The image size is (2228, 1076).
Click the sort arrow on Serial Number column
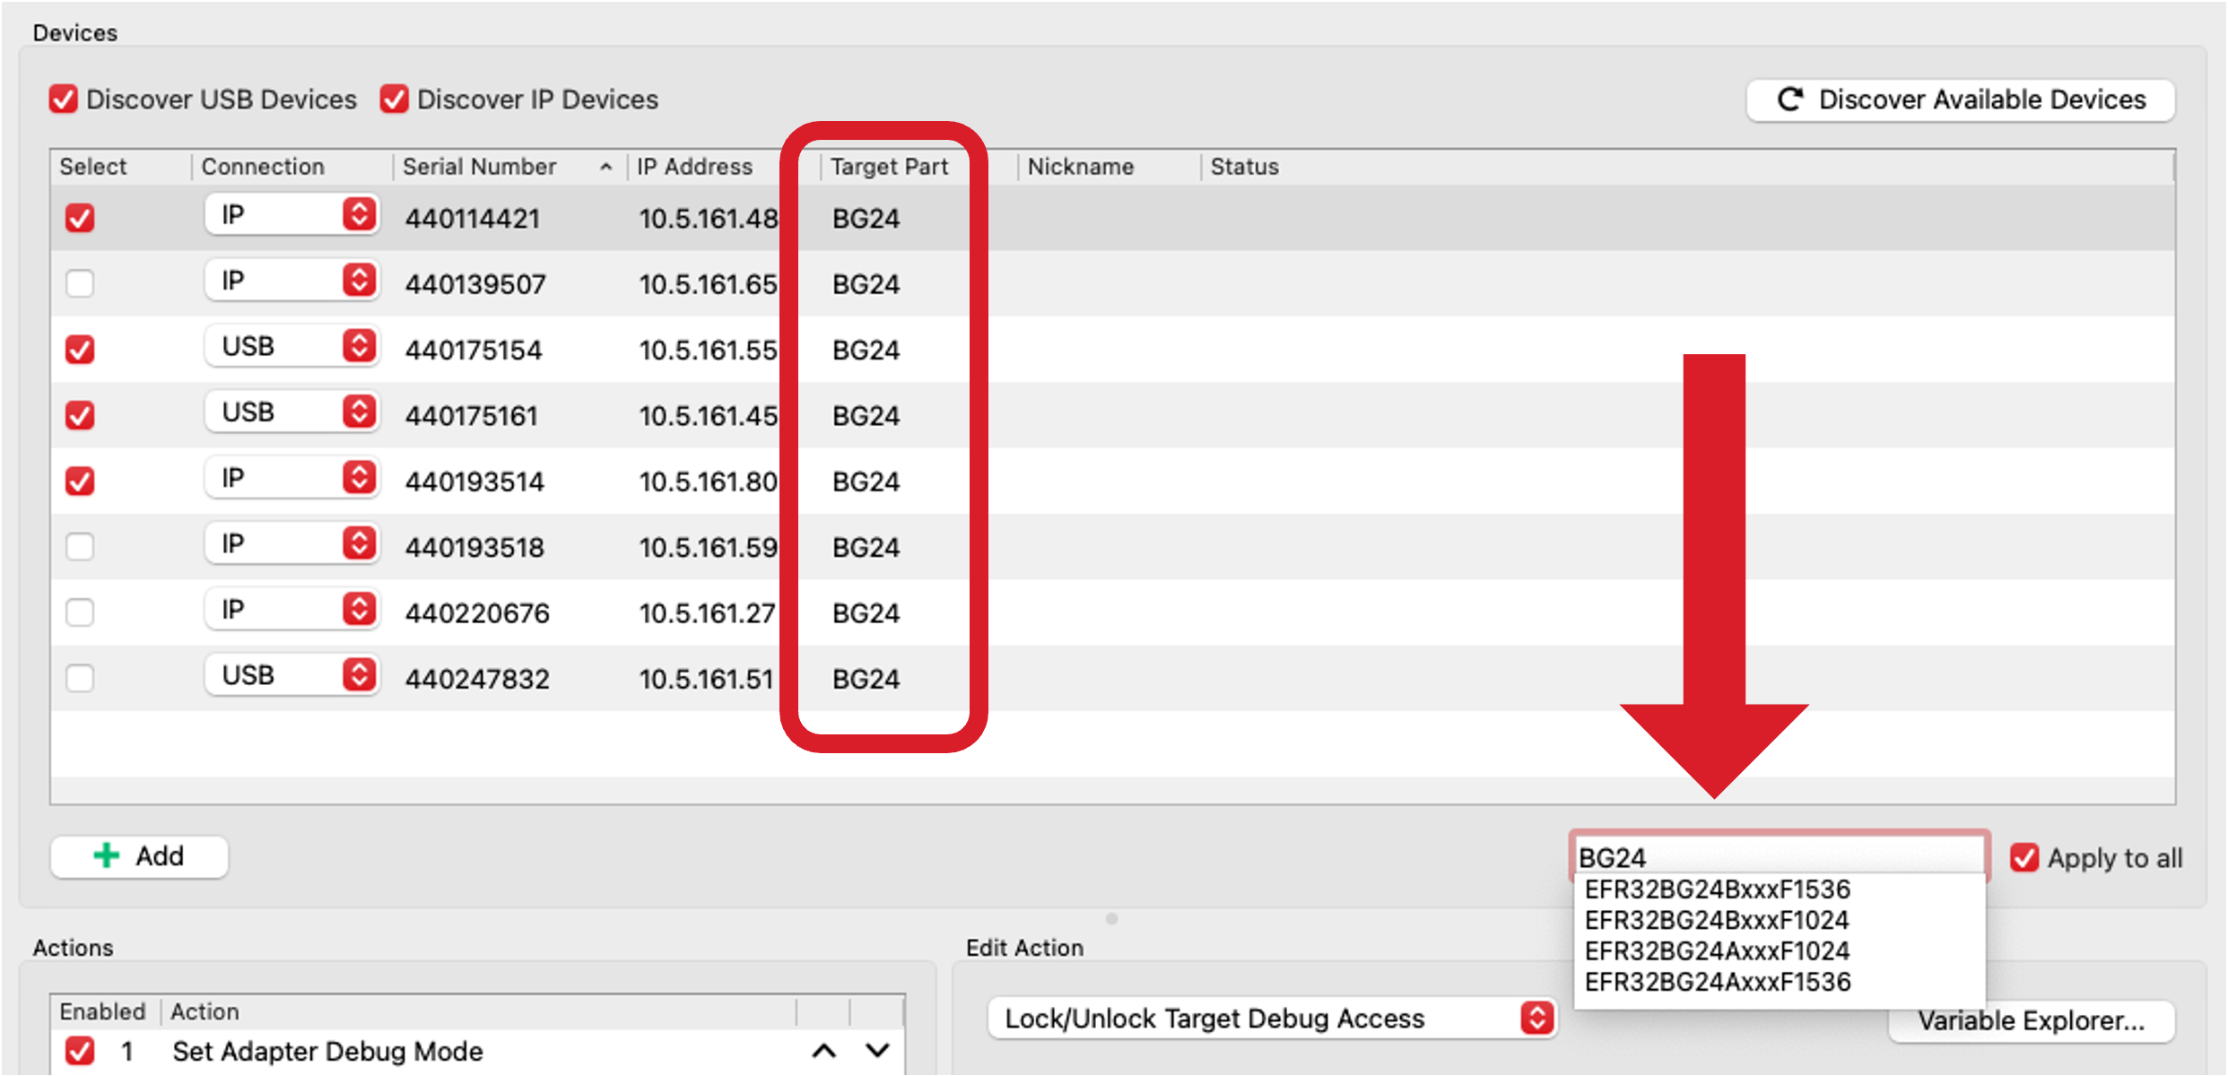click(x=606, y=167)
